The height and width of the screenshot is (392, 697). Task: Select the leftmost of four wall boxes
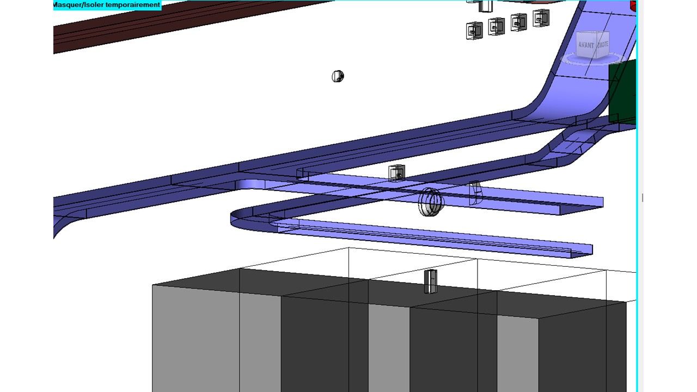coord(474,30)
